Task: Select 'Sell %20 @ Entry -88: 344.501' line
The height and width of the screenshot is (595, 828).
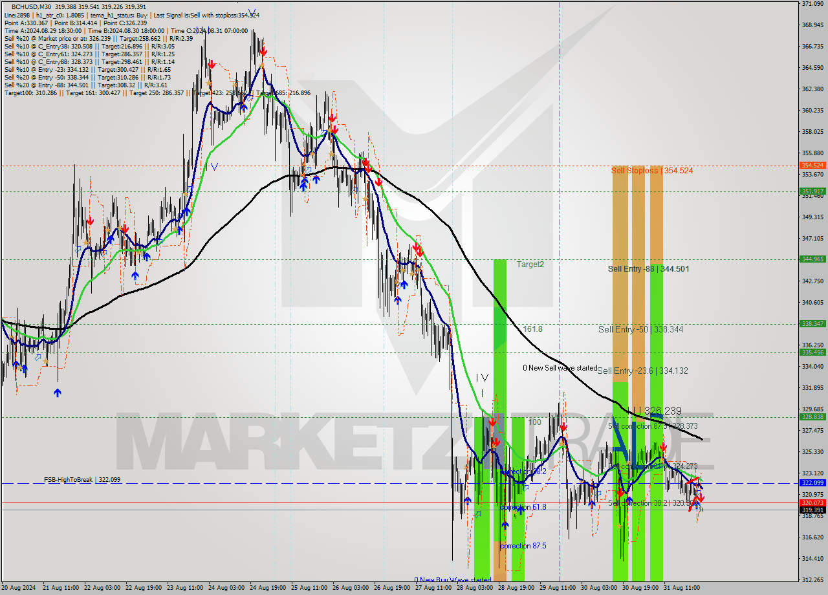Action: coord(85,85)
